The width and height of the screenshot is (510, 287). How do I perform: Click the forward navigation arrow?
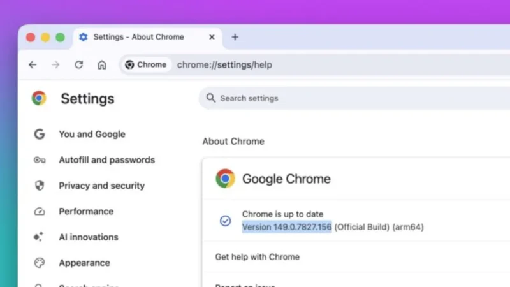(55, 65)
